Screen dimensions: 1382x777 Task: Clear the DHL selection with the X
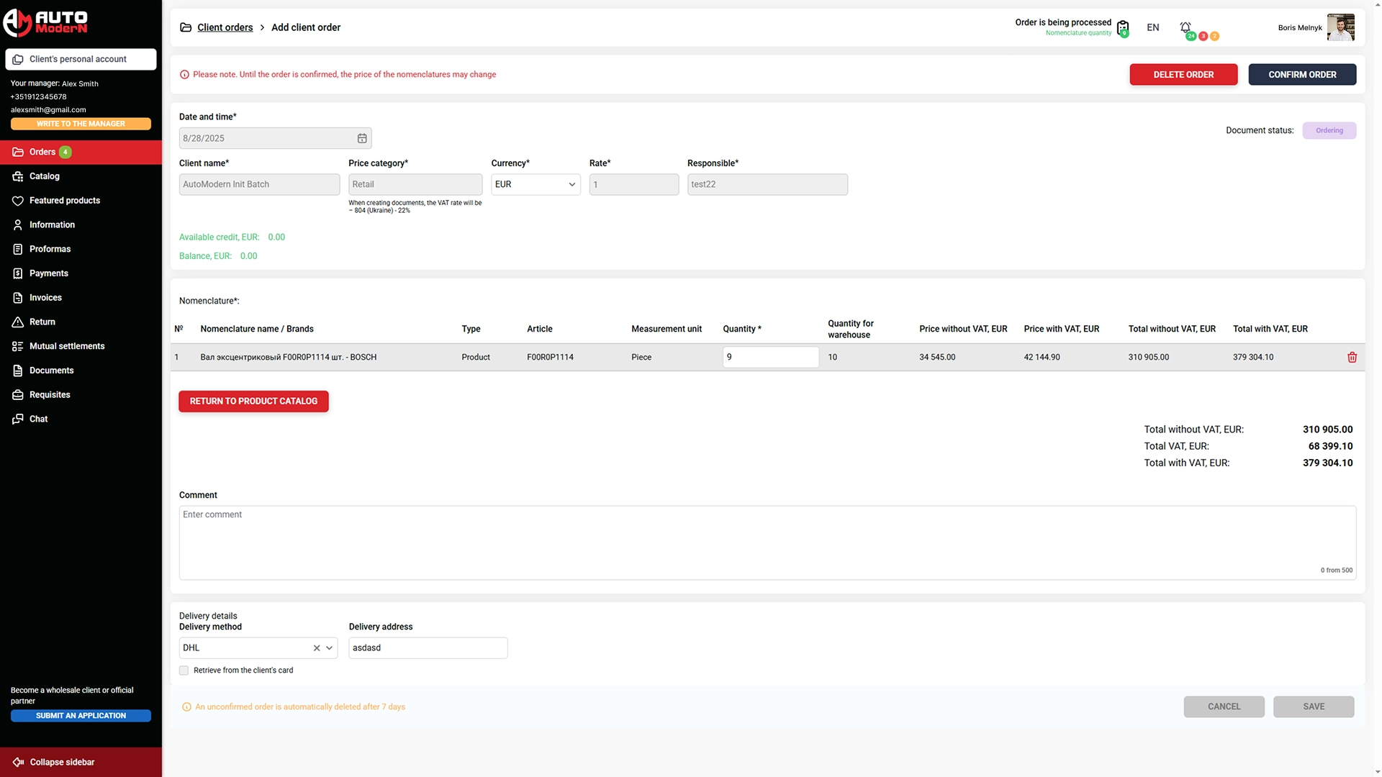pos(317,647)
